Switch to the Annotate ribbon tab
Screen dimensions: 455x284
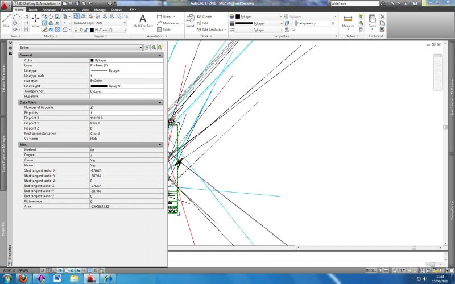pyautogui.click(x=49, y=10)
